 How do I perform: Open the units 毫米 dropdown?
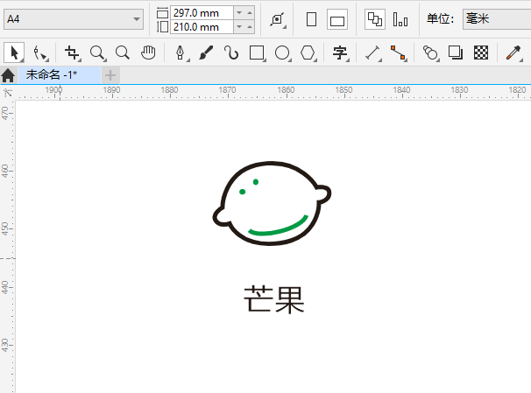coord(497,19)
